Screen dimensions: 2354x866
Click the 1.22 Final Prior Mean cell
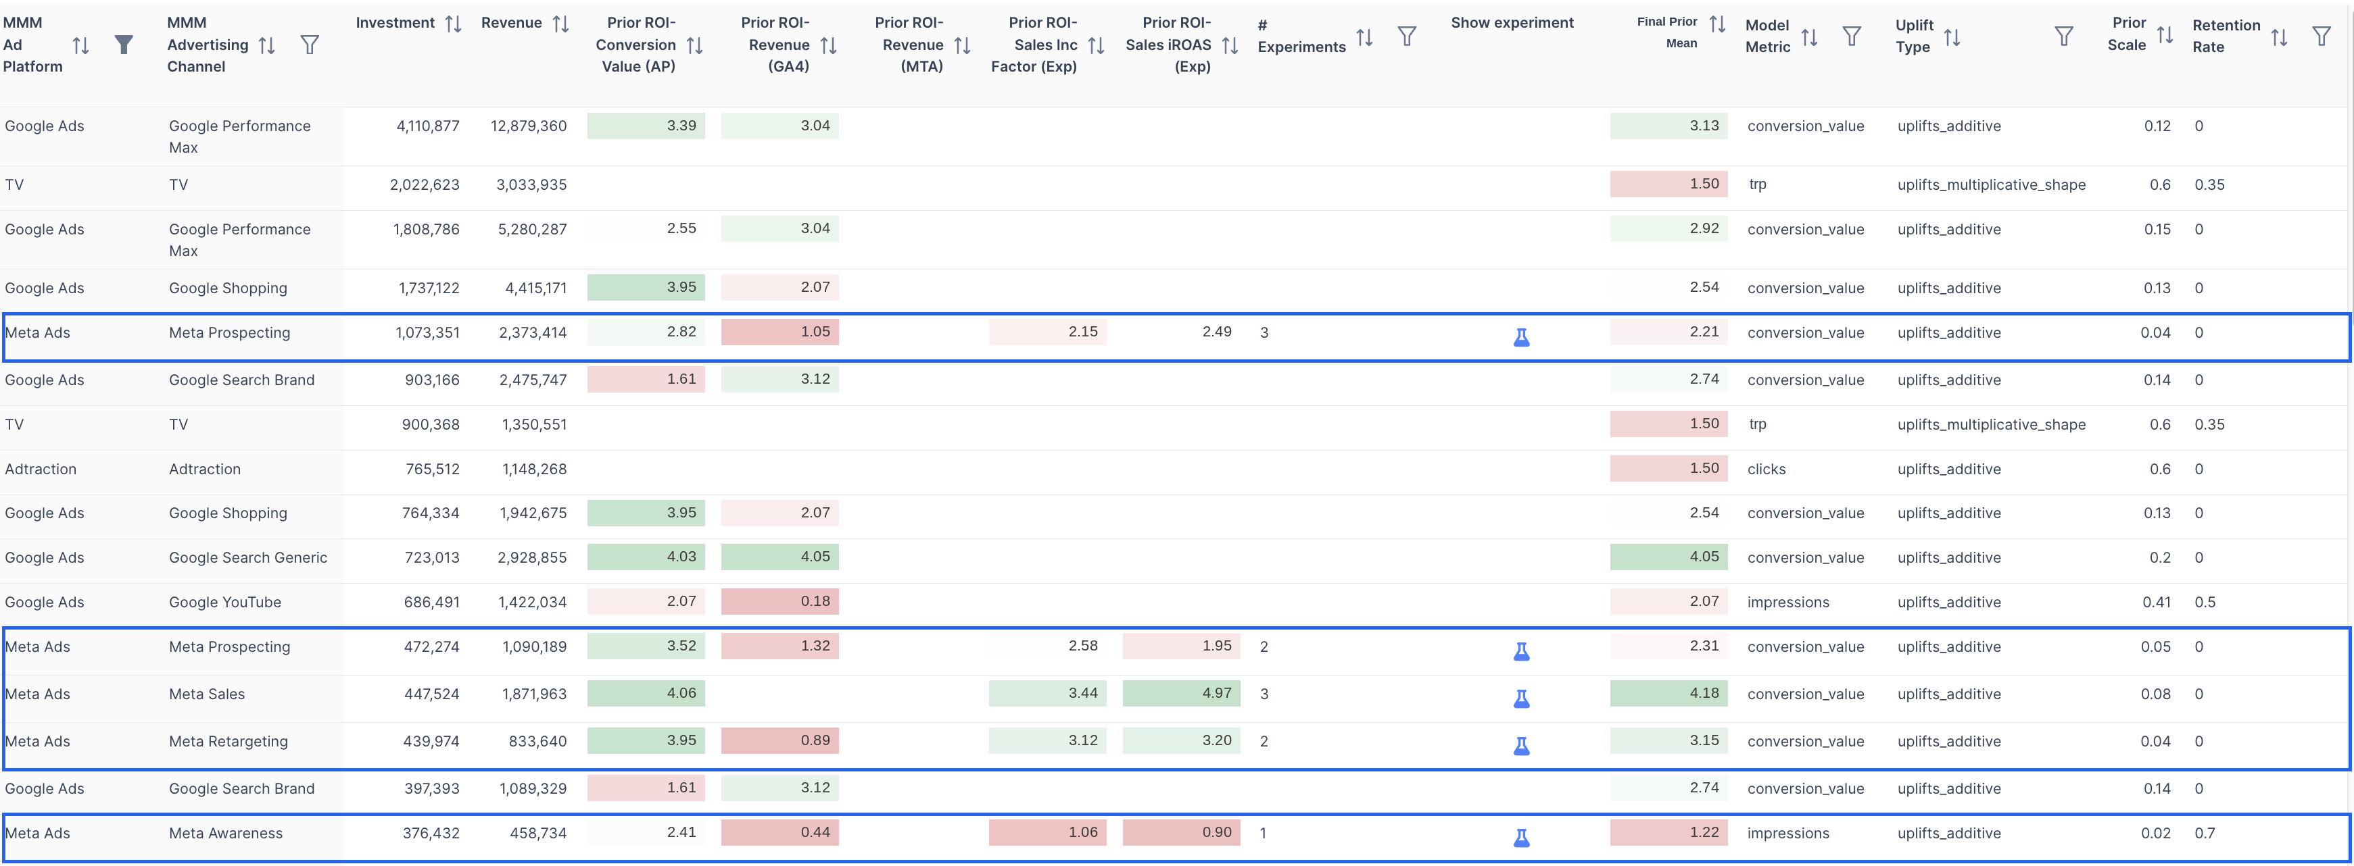[1668, 833]
